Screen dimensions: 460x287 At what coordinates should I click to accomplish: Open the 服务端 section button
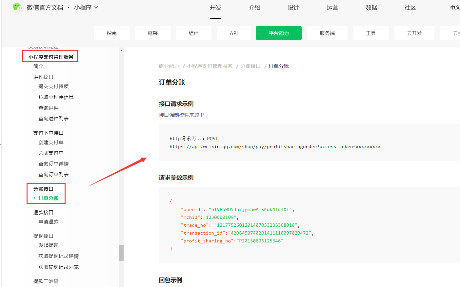coord(327,33)
